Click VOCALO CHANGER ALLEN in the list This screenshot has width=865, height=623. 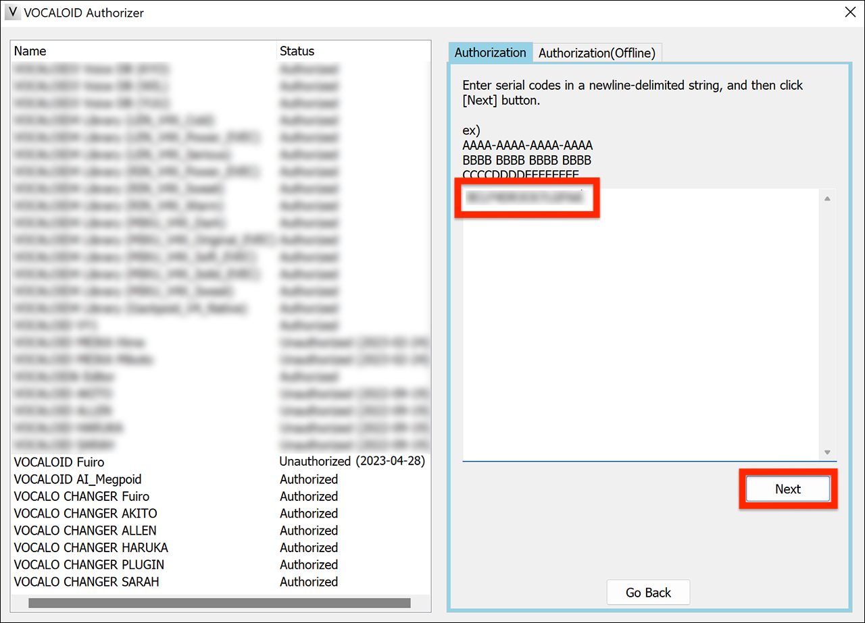click(84, 531)
